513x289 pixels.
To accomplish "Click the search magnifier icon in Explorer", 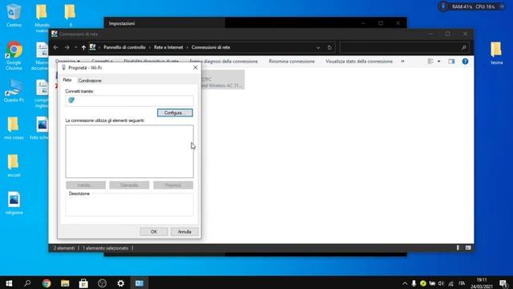I will click(464, 47).
